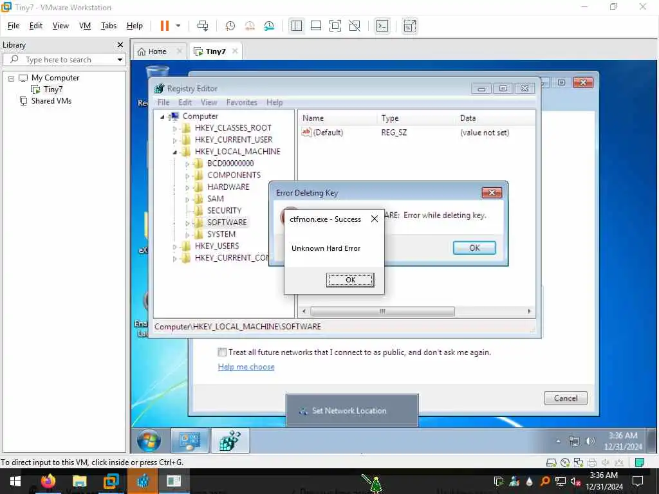The image size is (659, 494).
Task: Expand the BCD00000000 key
Action: click(x=187, y=164)
